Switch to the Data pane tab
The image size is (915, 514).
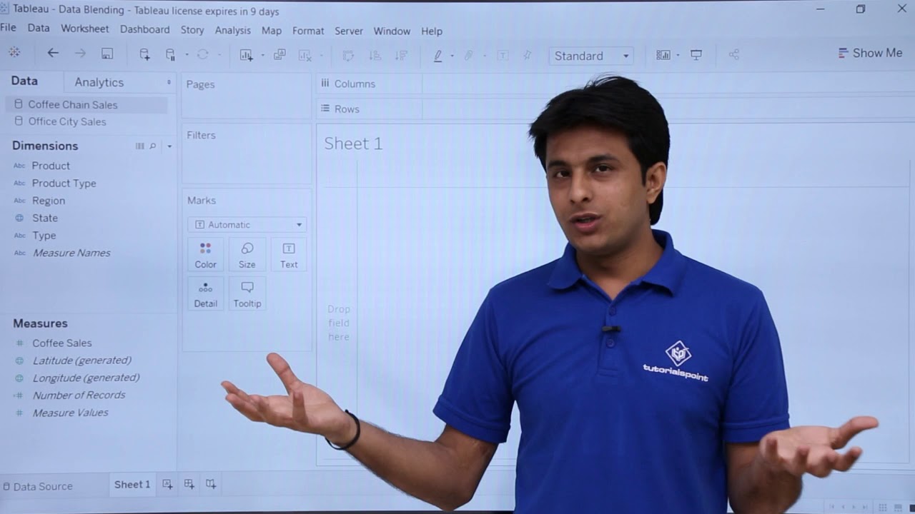tap(24, 81)
